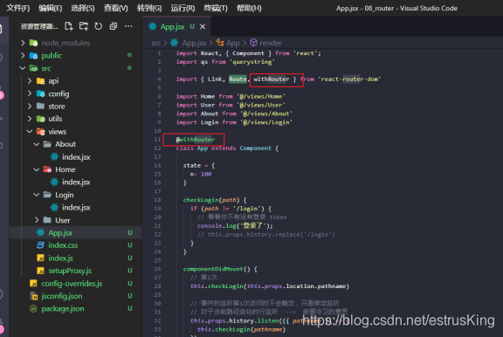Click 'react-router-dom' string on line 4
503x337 pixels.
349,79
